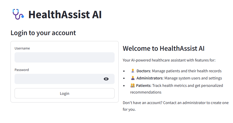Click the "Welcome to HealthAssist AI" heading
The image size is (233, 123).
click(164, 48)
